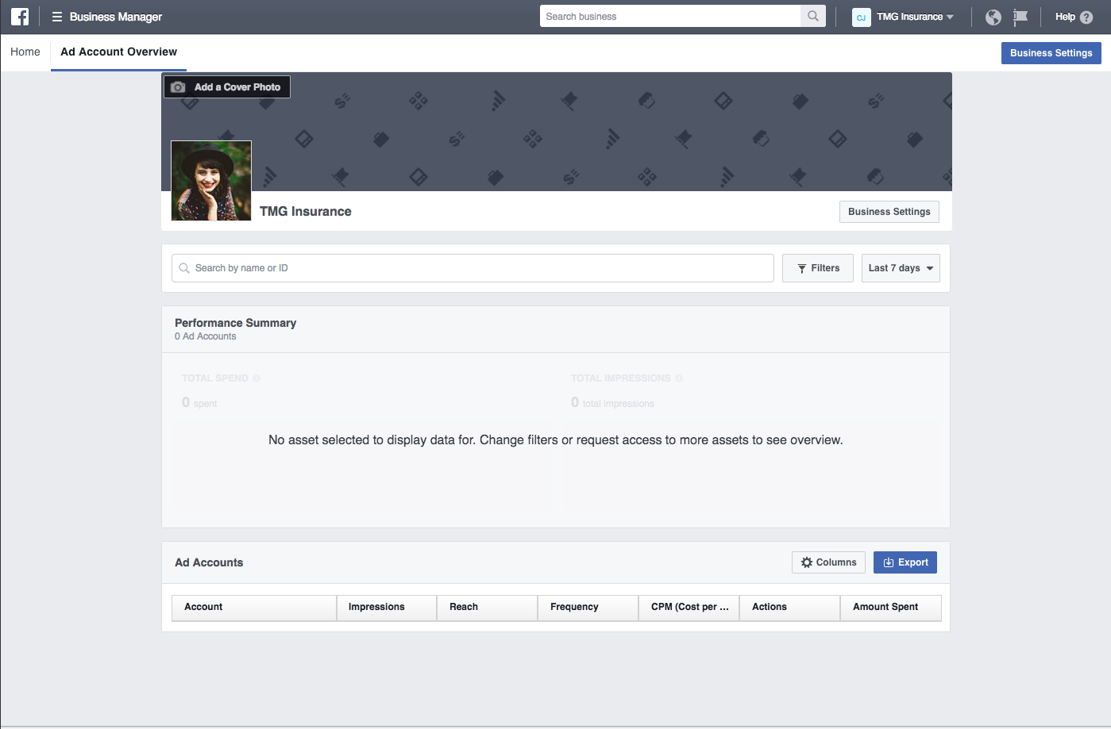Open the Business Manager hamburger menu
The width and height of the screenshot is (1111, 729).
[x=57, y=17]
